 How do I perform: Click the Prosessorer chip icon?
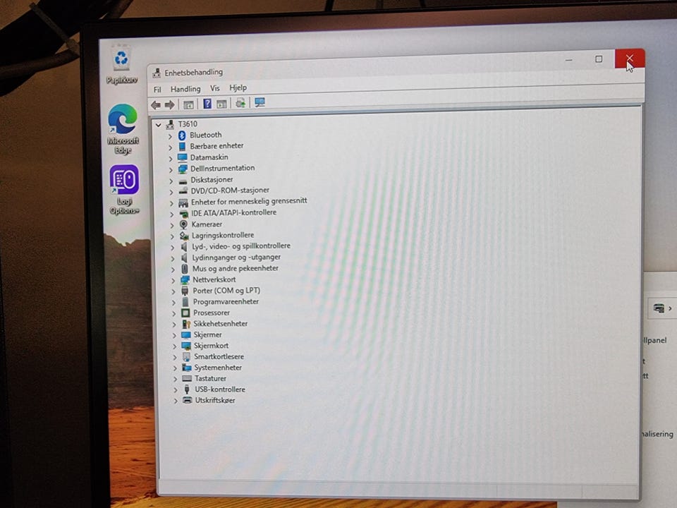point(185,313)
